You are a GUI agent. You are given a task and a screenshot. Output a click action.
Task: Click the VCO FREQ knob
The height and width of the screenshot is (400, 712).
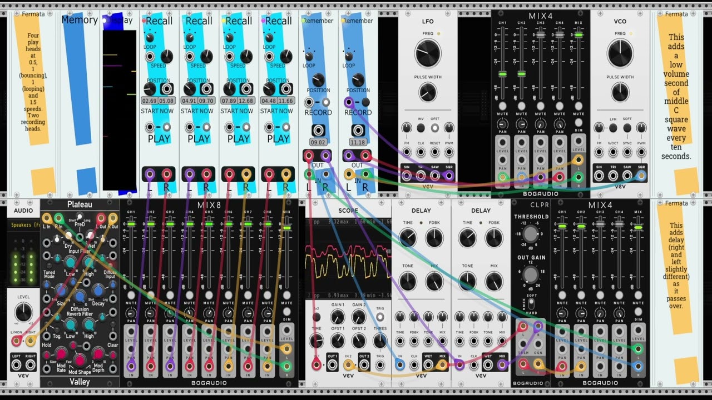620,53
